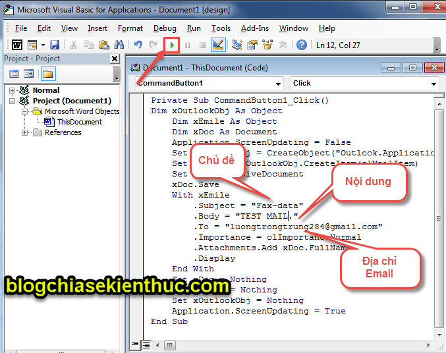The width and height of the screenshot is (446, 353).
Task: Click the Toolbox icon in the toolbar
Action: click(x=283, y=45)
